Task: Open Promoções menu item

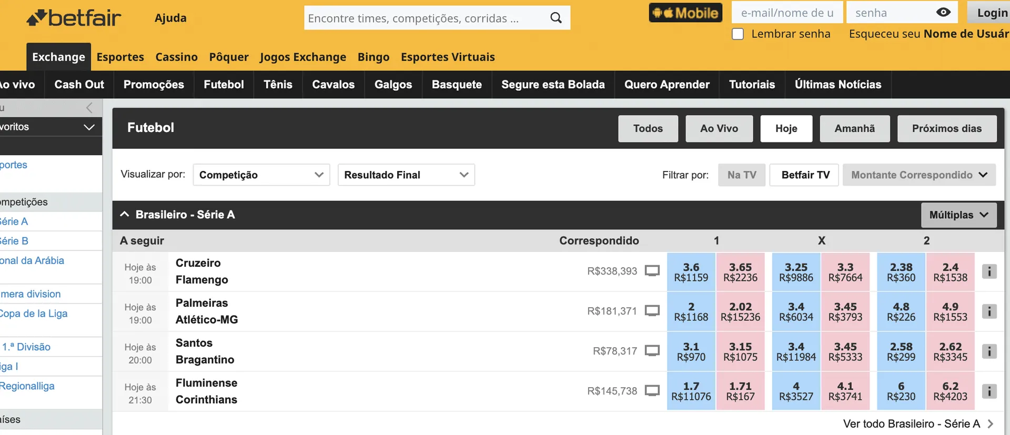Action: (x=154, y=85)
